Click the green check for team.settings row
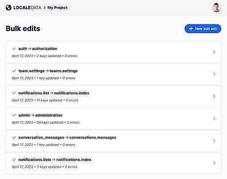This screenshot has width=227, height=179. click(14, 71)
